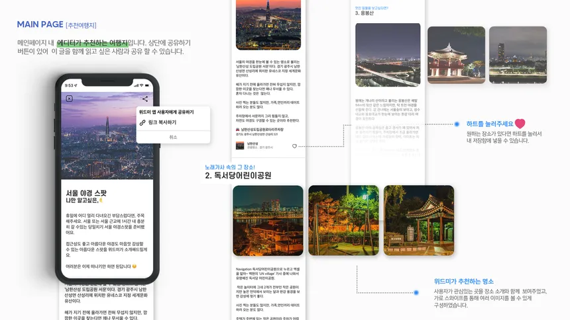The width and height of the screenshot is (570, 320).
Task: Open the sunset Lotte Tower photo at the top of the middle column
Action: pyautogui.click(x=268, y=24)
